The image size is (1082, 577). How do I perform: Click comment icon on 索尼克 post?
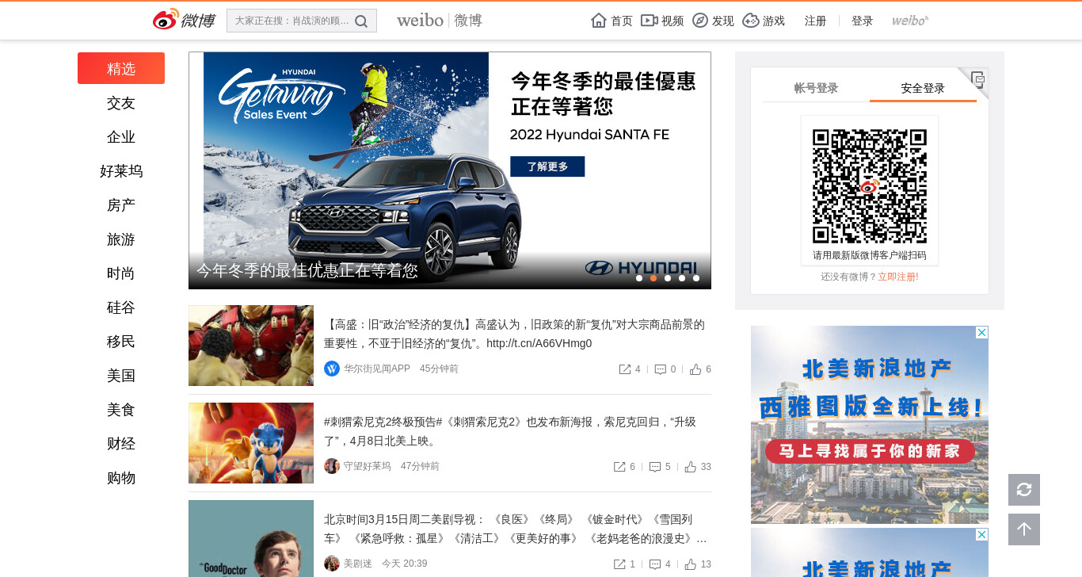pos(655,467)
